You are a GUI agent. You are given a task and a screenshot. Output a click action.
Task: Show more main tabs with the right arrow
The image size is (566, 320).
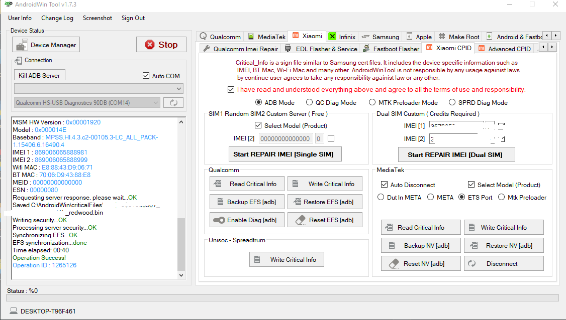[x=556, y=35]
